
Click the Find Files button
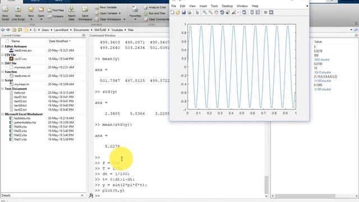pyautogui.click(x=56, y=10)
